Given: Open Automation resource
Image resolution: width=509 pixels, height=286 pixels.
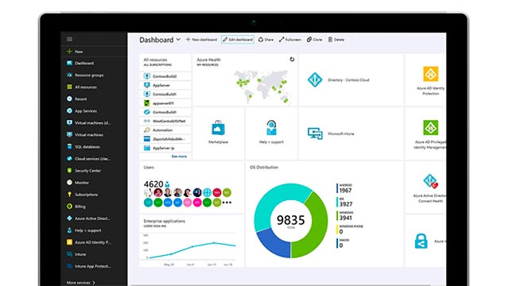Looking at the screenshot, I should coord(165,130).
